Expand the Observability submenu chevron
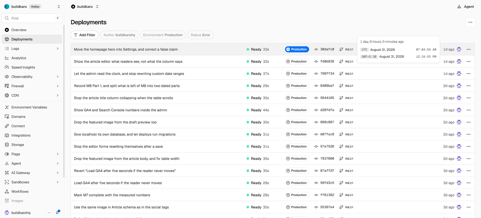 click(58, 77)
